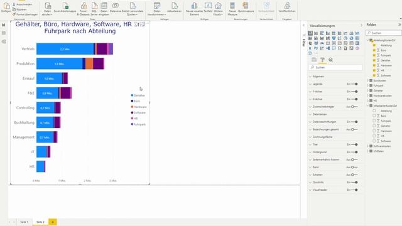Open the Fields well tab in Visualisierungen
The width and height of the screenshot is (402, 226).
314,60
